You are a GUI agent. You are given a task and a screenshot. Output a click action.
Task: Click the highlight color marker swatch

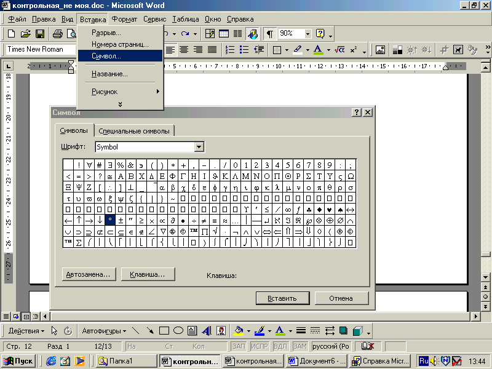pyautogui.click(x=298, y=50)
